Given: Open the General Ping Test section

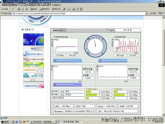Looking at the screenshot, I should [x=68, y=61].
